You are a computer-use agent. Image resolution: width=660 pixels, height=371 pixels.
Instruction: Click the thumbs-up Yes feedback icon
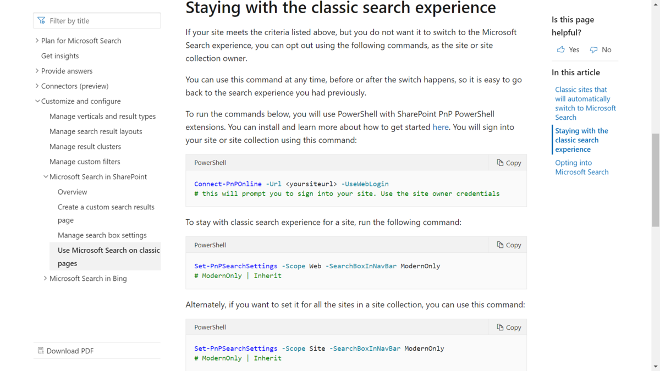[561, 49]
